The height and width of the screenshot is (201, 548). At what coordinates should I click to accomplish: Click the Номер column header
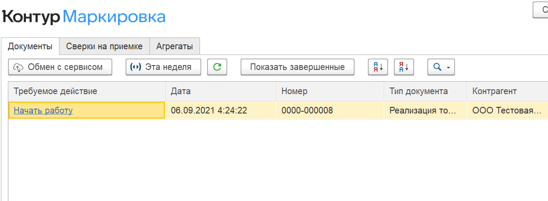click(330, 91)
